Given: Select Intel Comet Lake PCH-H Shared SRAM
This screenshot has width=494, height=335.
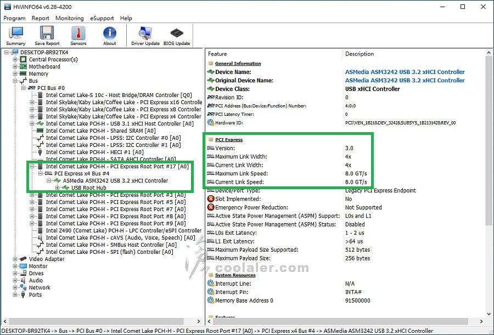Looking at the screenshot, I should pyautogui.click(x=101, y=130).
